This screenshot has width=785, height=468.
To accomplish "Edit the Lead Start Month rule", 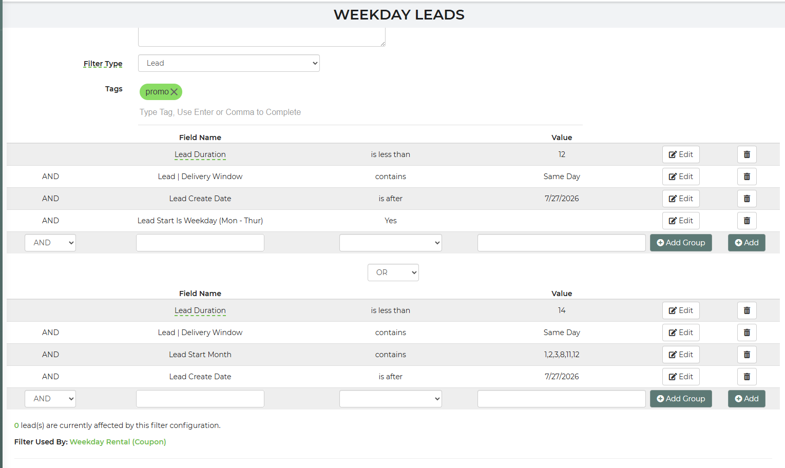I will [x=681, y=355].
